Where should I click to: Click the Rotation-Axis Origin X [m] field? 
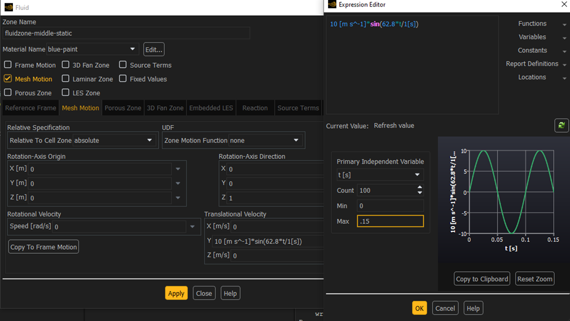point(100,169)
